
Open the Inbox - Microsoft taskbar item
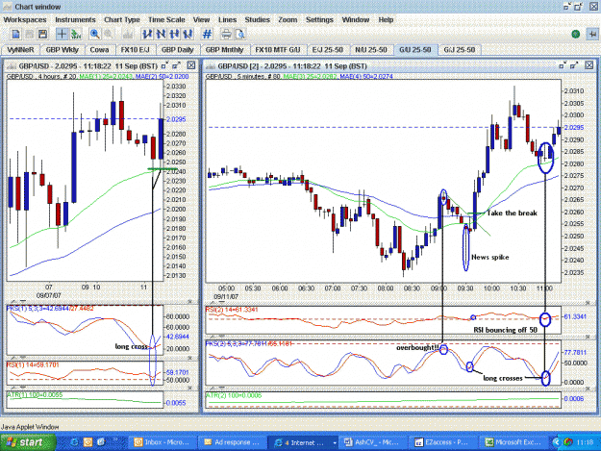(x=163, y=442)
